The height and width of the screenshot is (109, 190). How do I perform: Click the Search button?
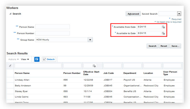pos(152,46)
